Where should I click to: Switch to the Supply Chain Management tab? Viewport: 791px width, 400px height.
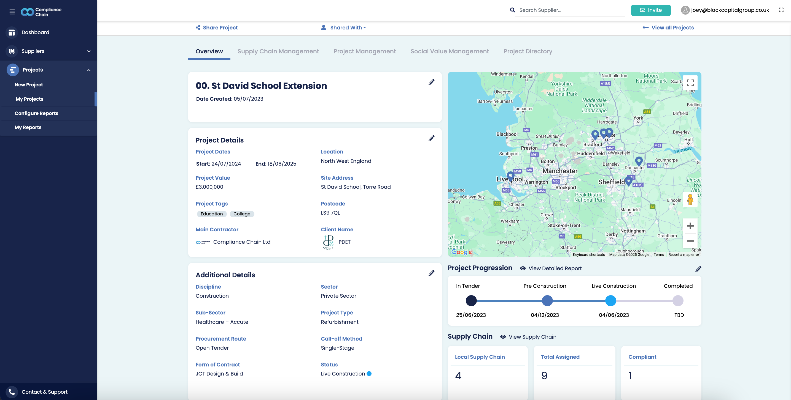point(278,51)
